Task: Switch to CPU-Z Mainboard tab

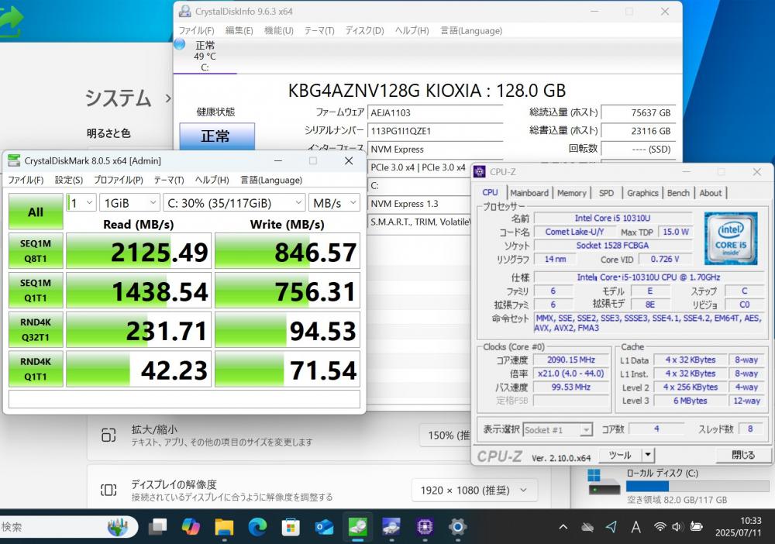Action: [x=529, y=193]
